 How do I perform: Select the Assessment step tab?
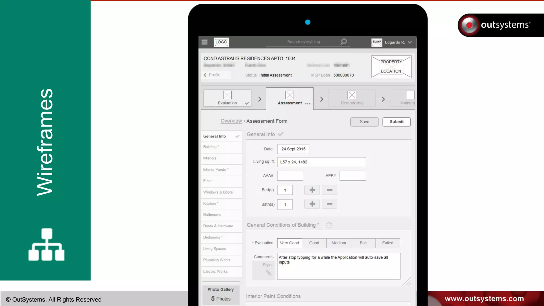[290, 98]
